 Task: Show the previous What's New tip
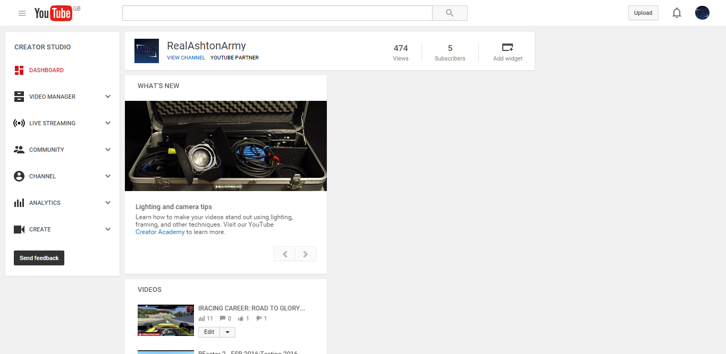[284, 254]
